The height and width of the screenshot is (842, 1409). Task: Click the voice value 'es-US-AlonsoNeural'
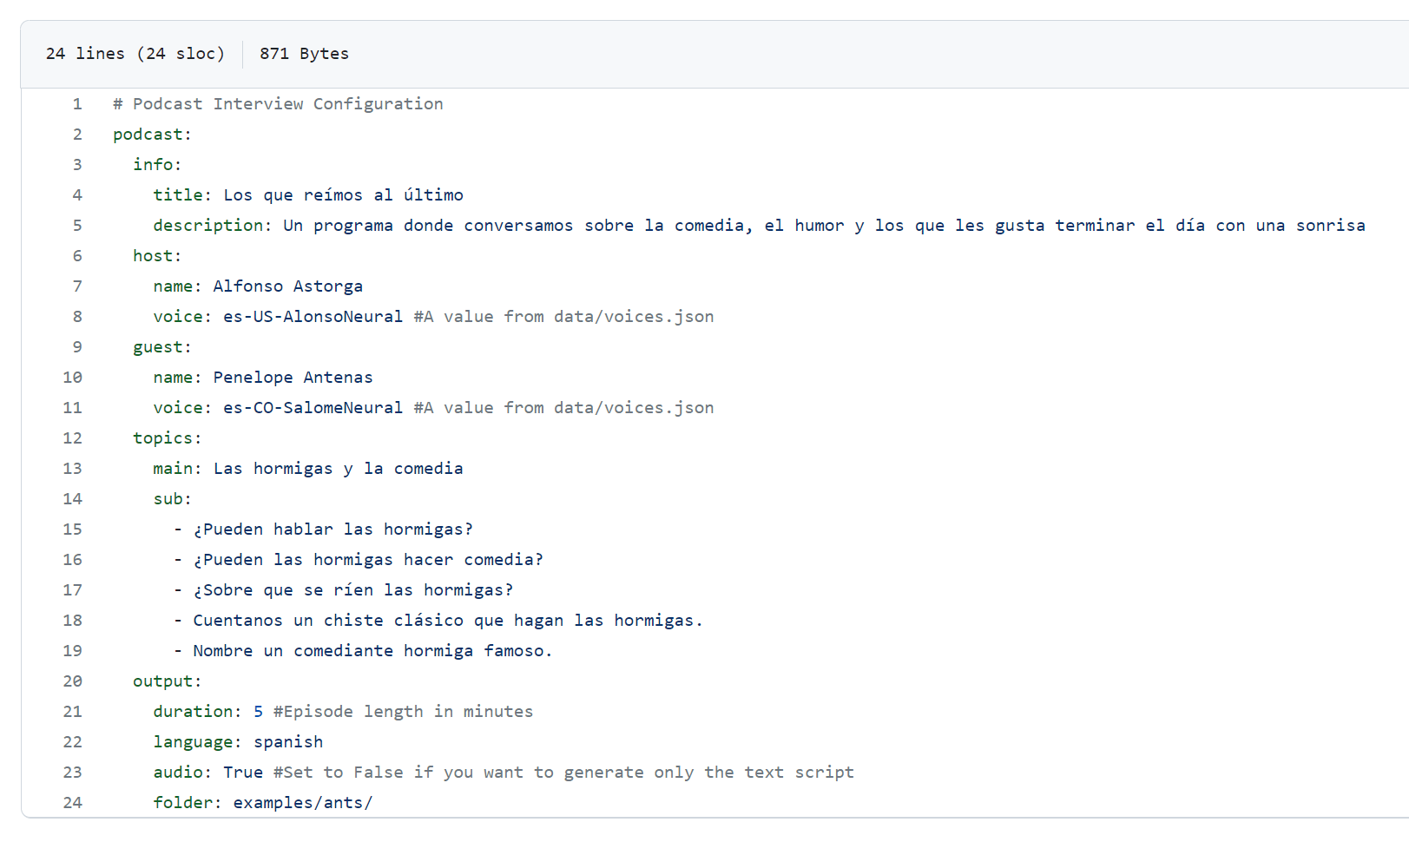pyautogui.click(x=313, y=317)
